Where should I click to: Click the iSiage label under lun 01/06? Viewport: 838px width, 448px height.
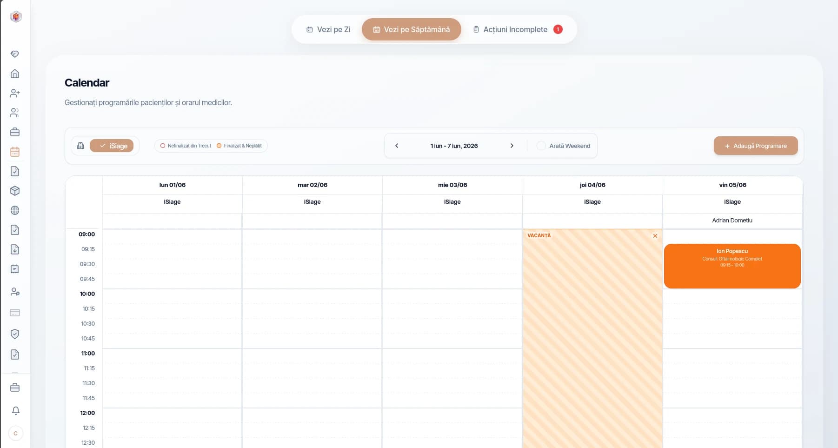172,202
